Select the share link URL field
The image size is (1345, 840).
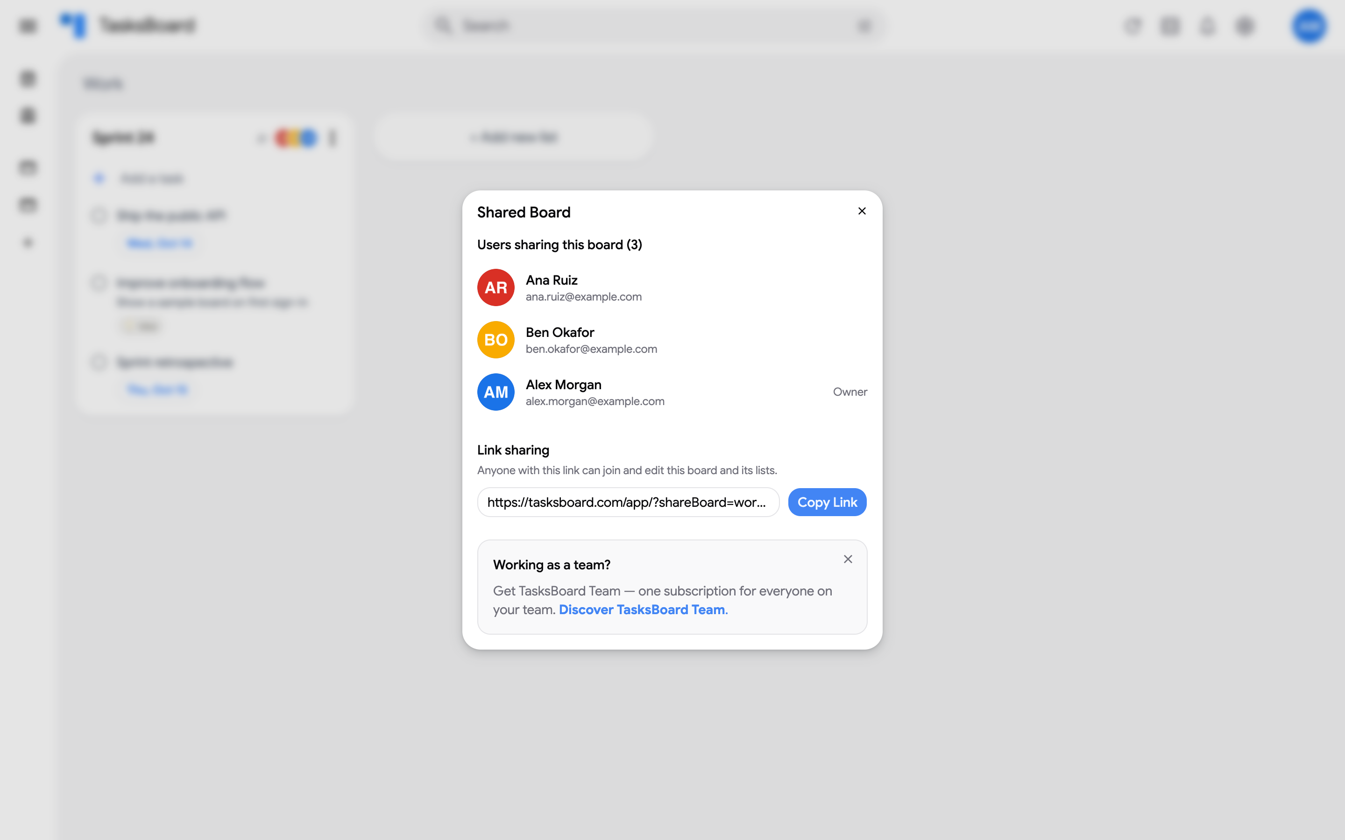click(x=628, y=502)
